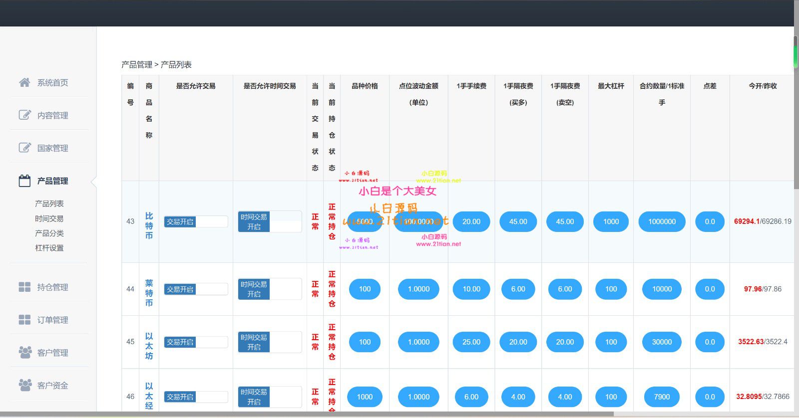
Task: Toggle 时间交易开启 switch for 以太坊
Action: tap(270, 342)
